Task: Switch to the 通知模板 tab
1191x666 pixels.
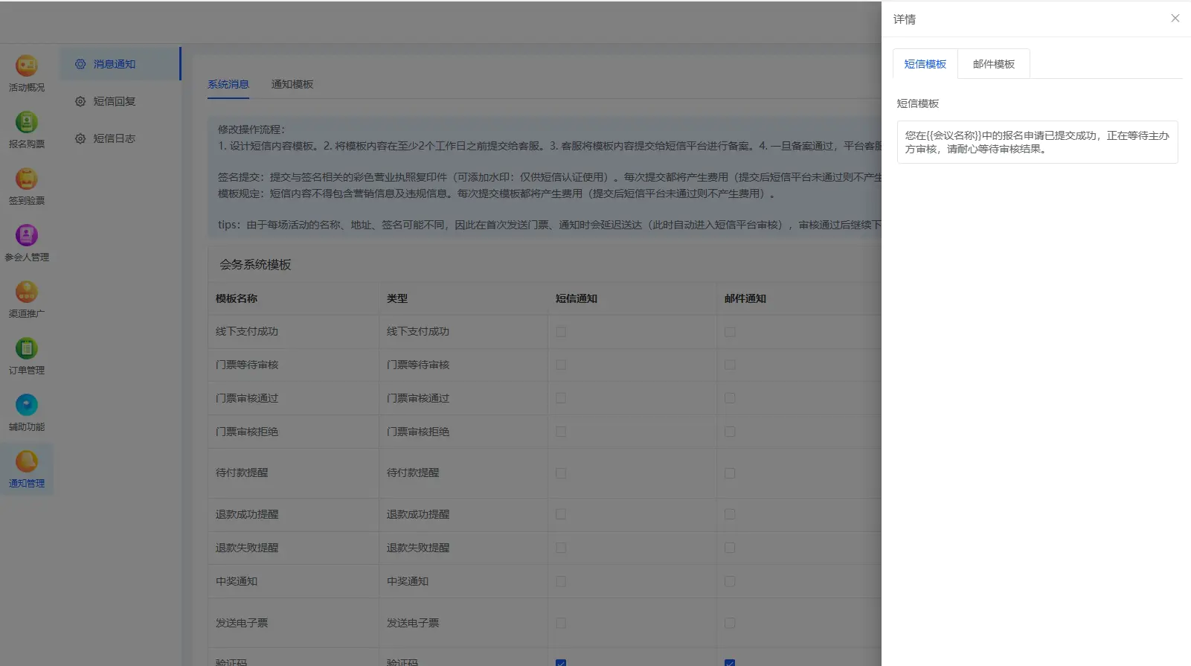Action: coord(292,85)
